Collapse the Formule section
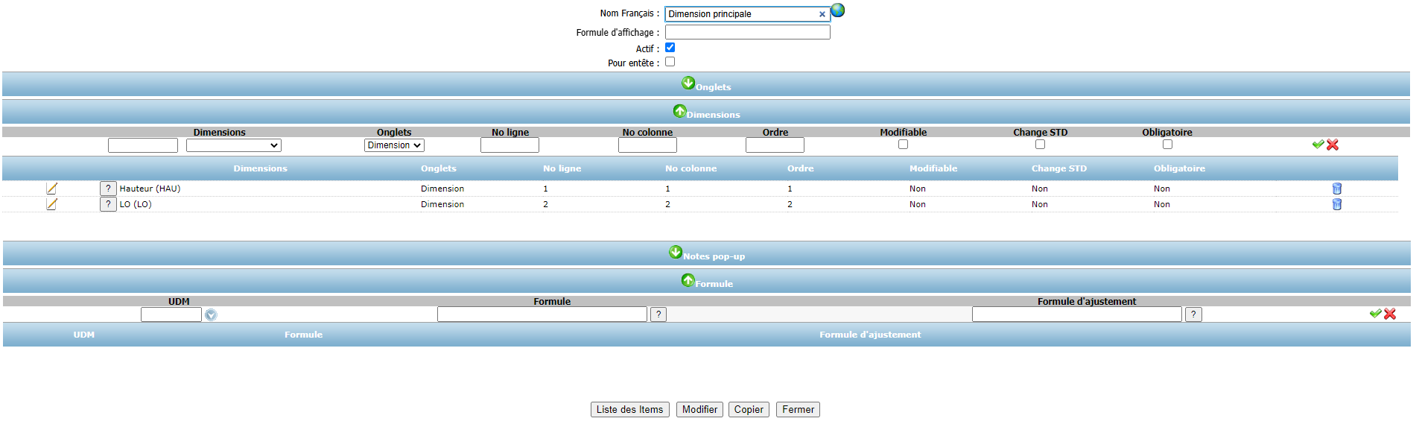This screenshot has height=430, width=1419. point(688,280)
